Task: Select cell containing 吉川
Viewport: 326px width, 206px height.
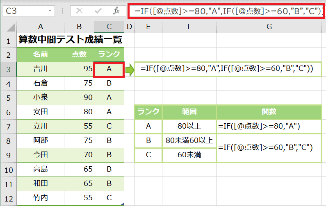Action: coord(41,69)
